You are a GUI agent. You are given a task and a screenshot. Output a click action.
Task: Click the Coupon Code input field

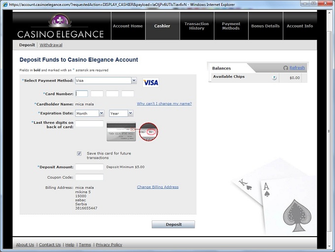click(89, 177)
